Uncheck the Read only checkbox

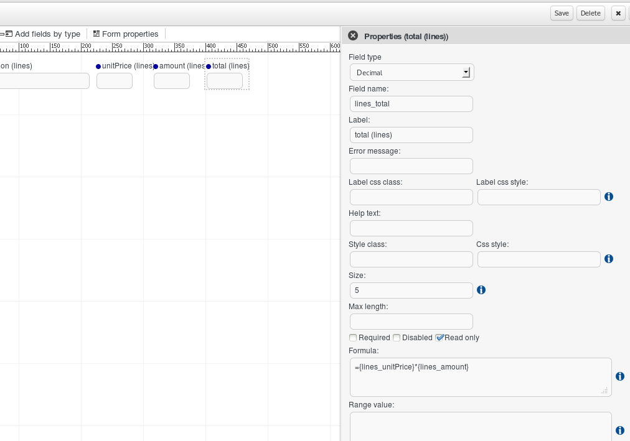440,337
